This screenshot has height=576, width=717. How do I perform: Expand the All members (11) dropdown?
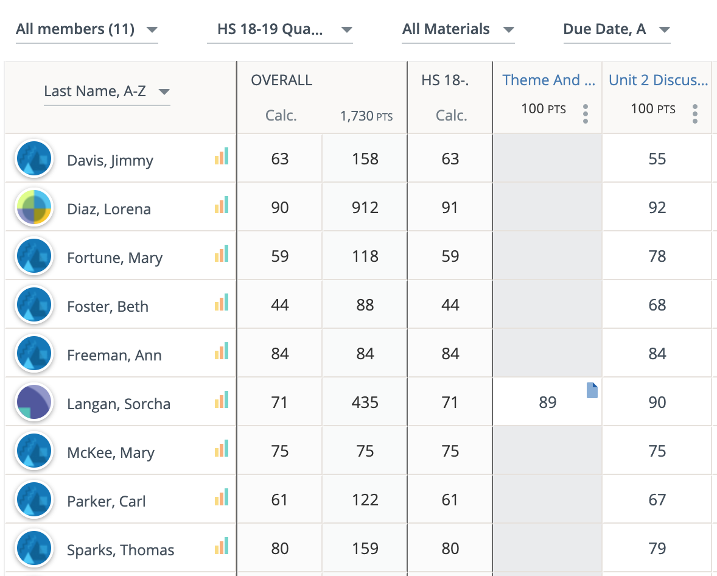tap(86, 30)
